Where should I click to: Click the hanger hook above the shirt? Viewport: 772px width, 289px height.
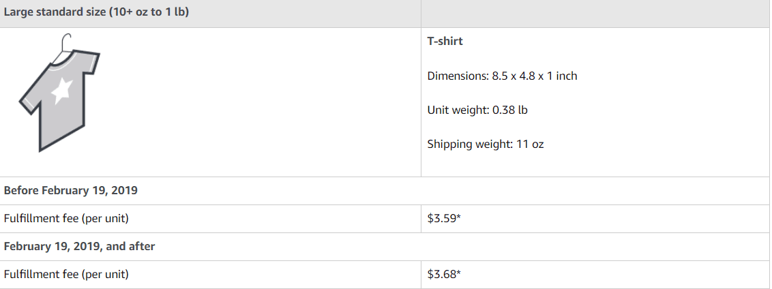[66, 42]
